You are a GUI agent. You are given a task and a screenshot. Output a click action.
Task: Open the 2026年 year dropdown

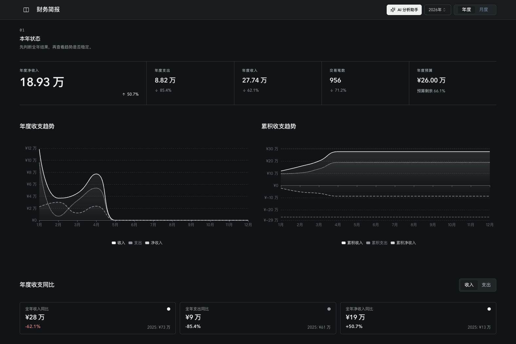[x=437, y=10]
